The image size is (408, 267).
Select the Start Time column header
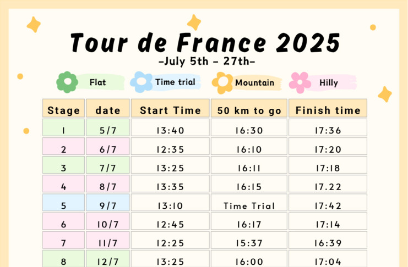[170, 110]
